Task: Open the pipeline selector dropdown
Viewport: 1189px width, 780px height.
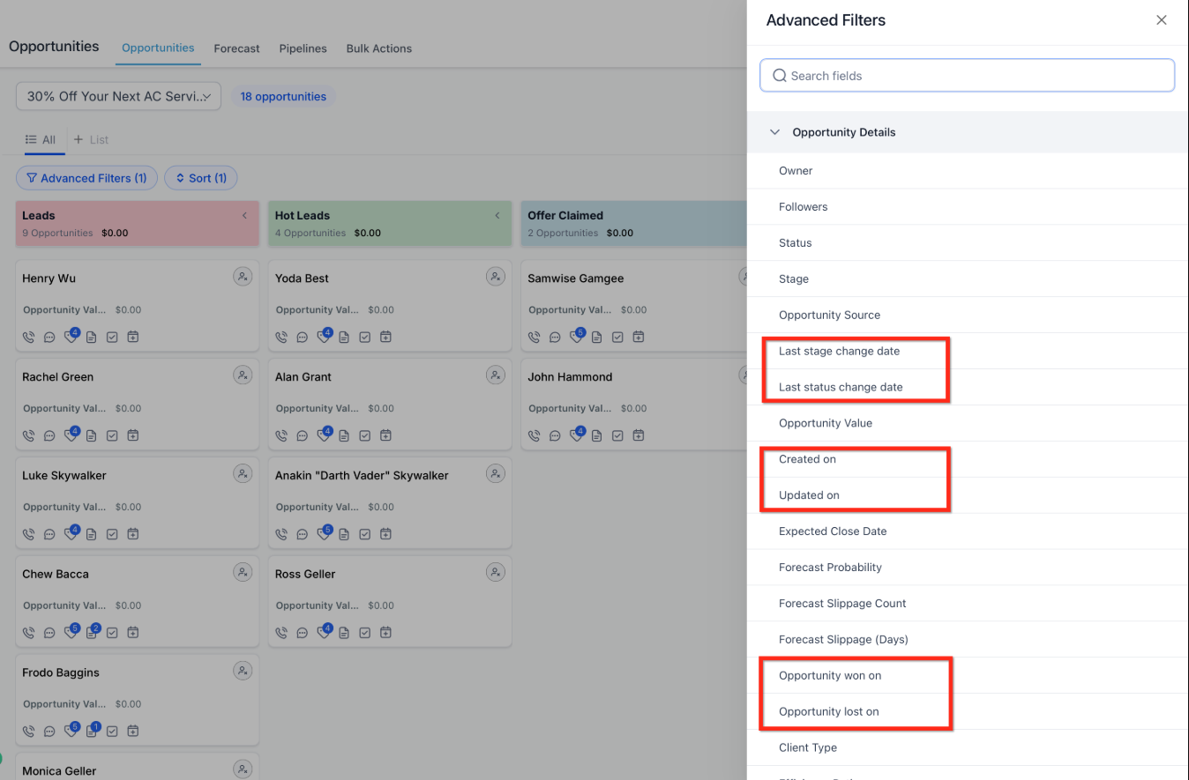Action: [118, 96]
